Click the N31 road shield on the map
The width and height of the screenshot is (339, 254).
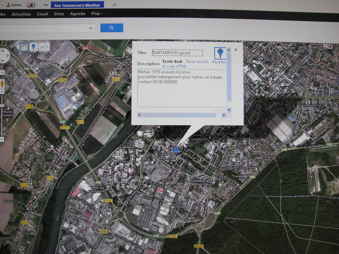(86, 48)
